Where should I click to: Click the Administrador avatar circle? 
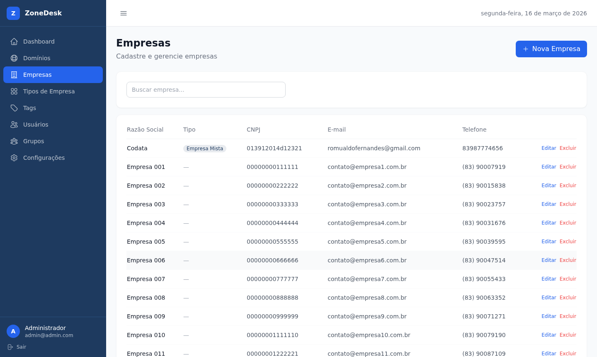tap(13, 331)
